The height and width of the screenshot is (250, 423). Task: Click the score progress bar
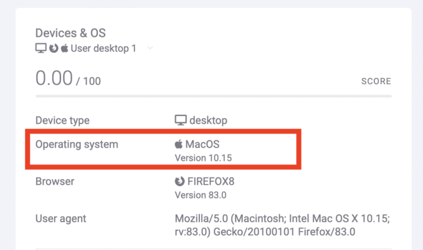pyautogui.click(x=213, y=96)
